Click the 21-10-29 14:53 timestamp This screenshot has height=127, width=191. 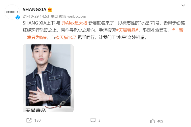(36, 16)
